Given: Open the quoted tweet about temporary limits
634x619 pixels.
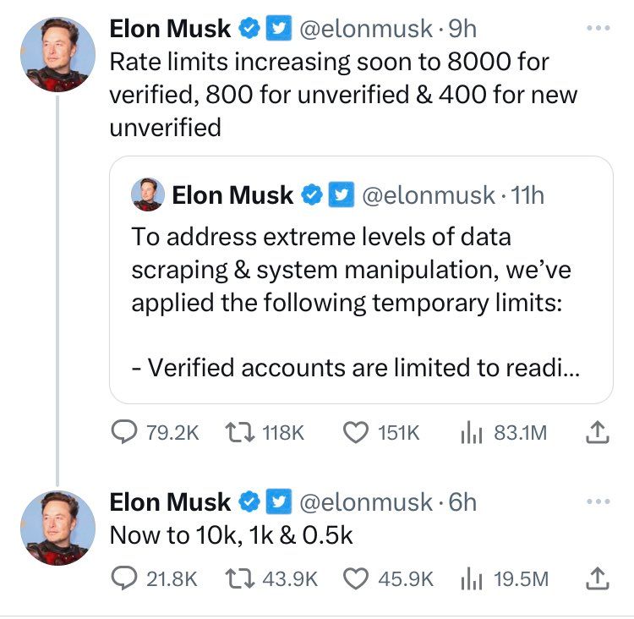Looking at the screenshot, I should 361,280.
